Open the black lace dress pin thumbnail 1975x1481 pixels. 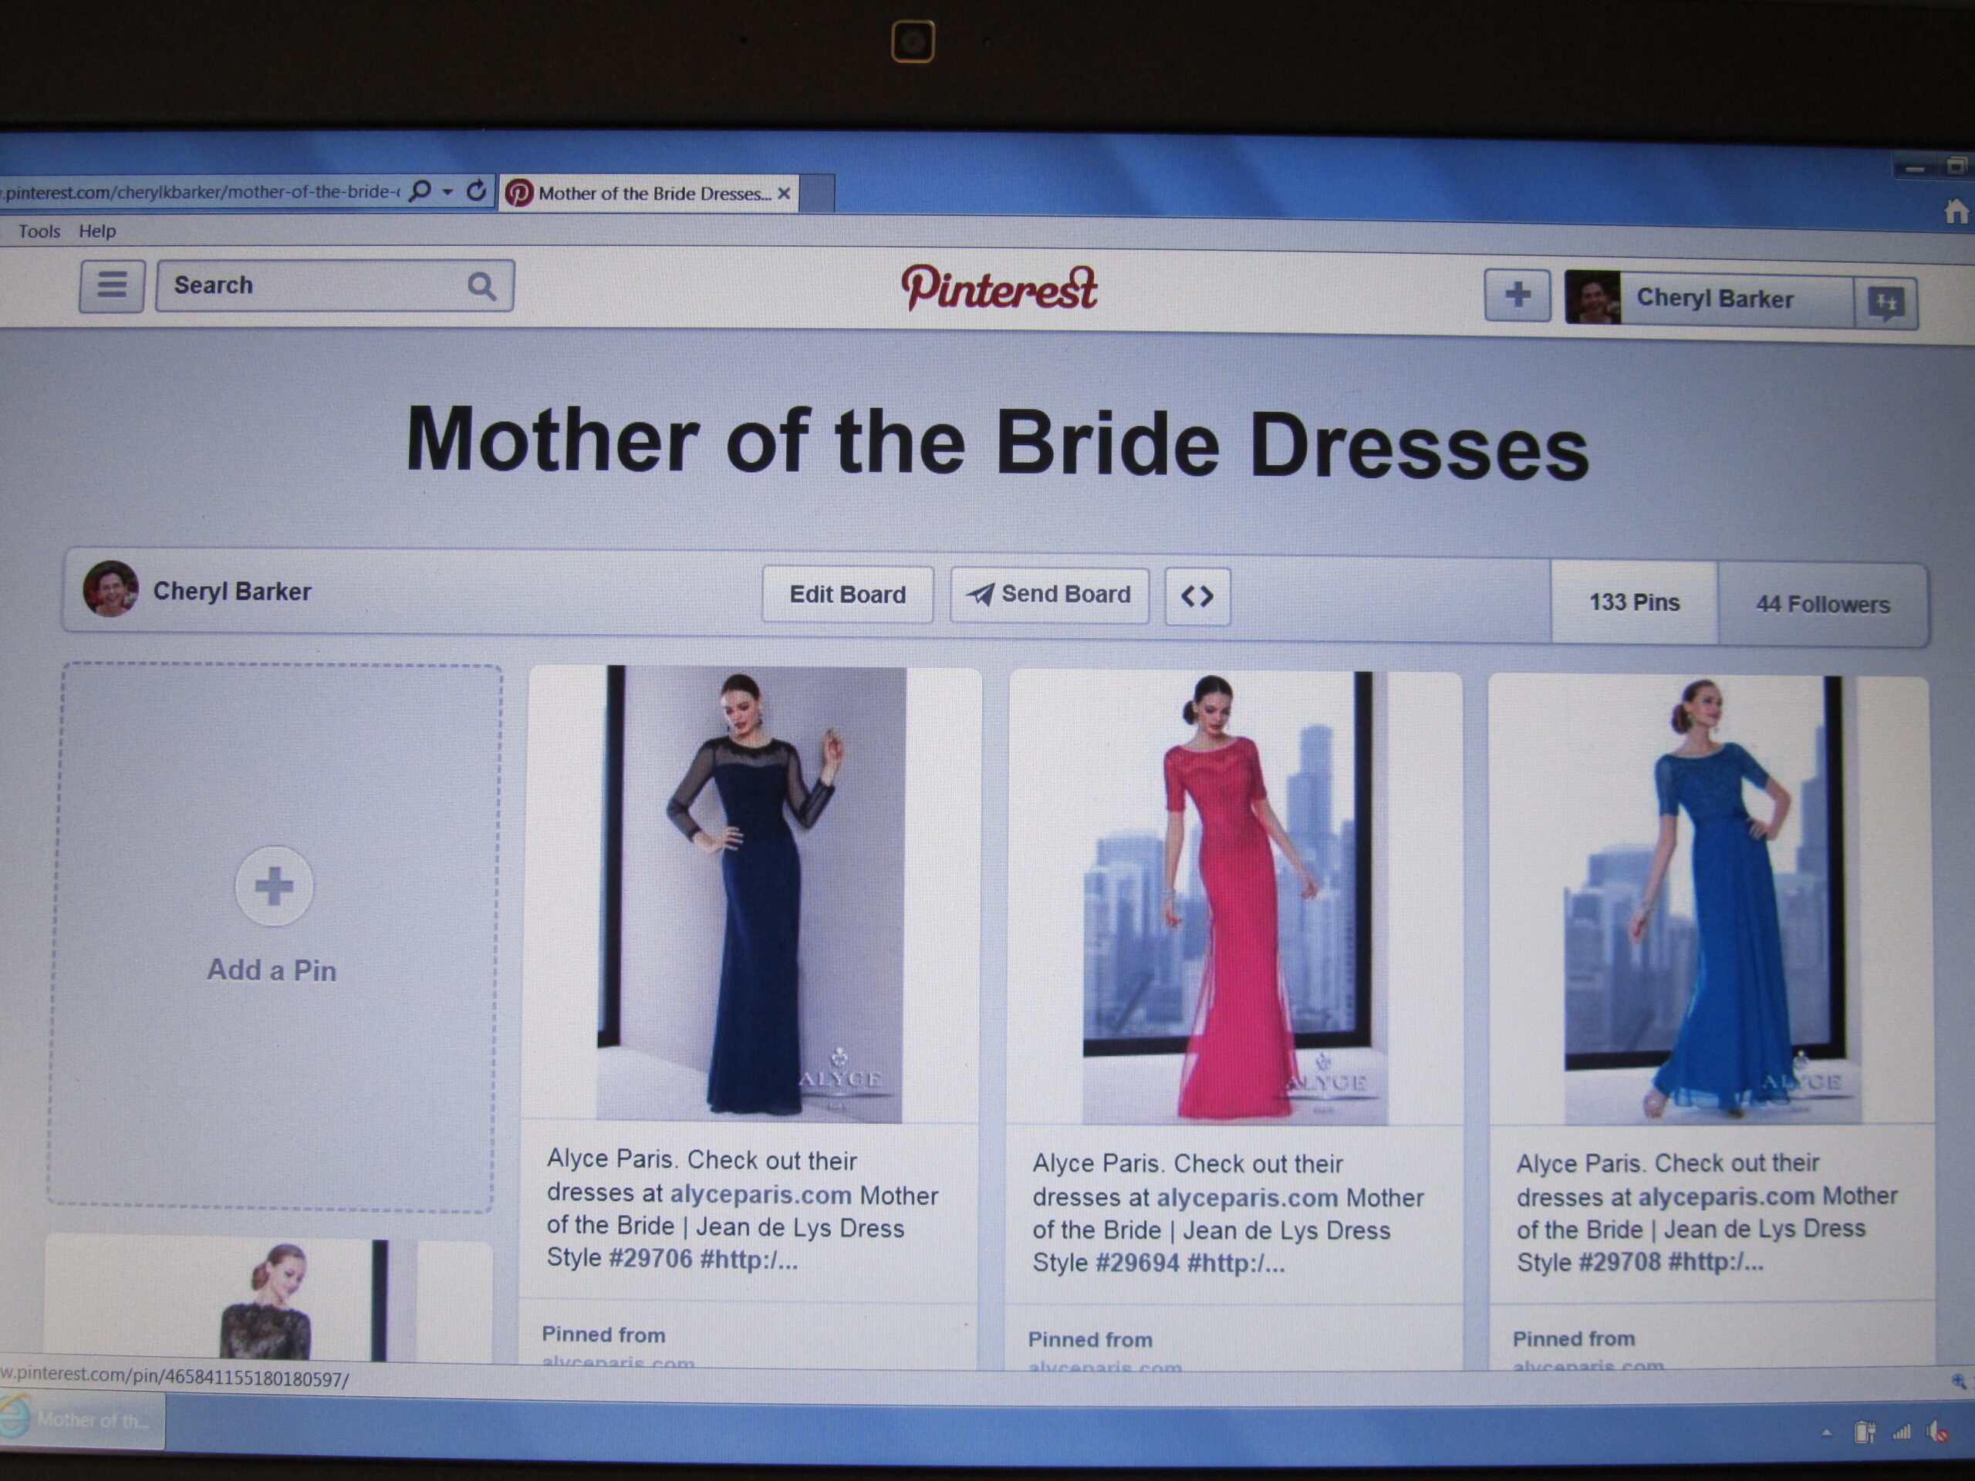click(x=268, y=1301)
